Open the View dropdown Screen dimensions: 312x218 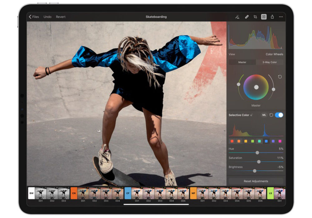(x=232, y=54)
